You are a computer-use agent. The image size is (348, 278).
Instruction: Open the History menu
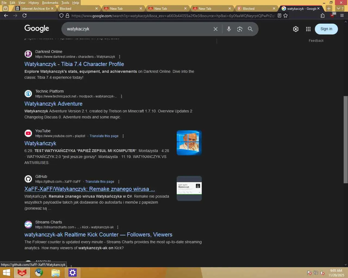[34, 2]
